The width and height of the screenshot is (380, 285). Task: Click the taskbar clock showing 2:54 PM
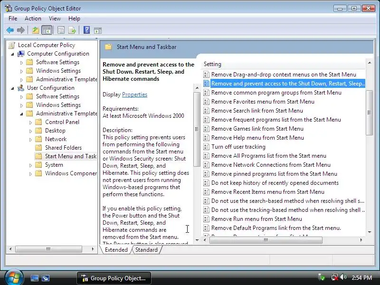tap(361, 278)
